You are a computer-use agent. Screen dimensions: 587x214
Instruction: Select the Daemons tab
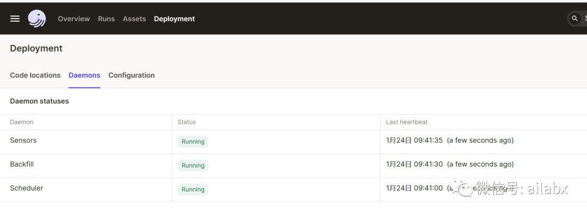point(84,75)
